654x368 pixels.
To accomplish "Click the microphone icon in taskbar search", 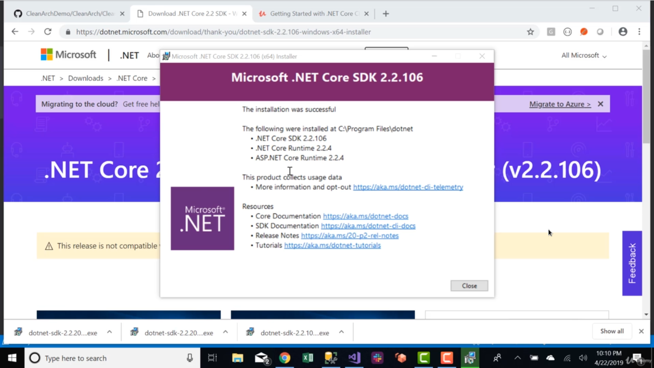I will point(190,358).
